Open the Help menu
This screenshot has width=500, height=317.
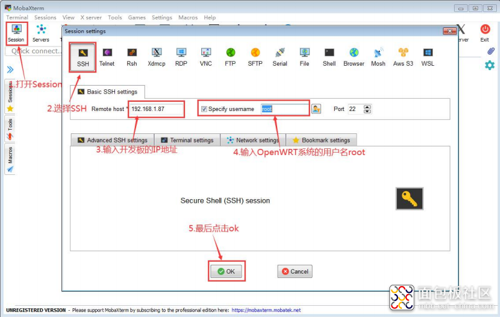(210, 17)
